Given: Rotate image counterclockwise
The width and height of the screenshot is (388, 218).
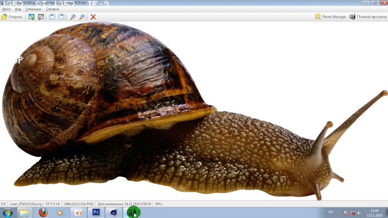Looking at the screenshot, I should pos(52,17).
